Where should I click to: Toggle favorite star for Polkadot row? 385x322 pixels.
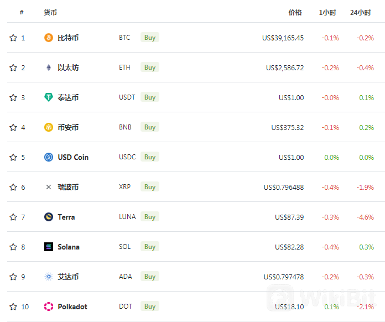pos(13,307)
